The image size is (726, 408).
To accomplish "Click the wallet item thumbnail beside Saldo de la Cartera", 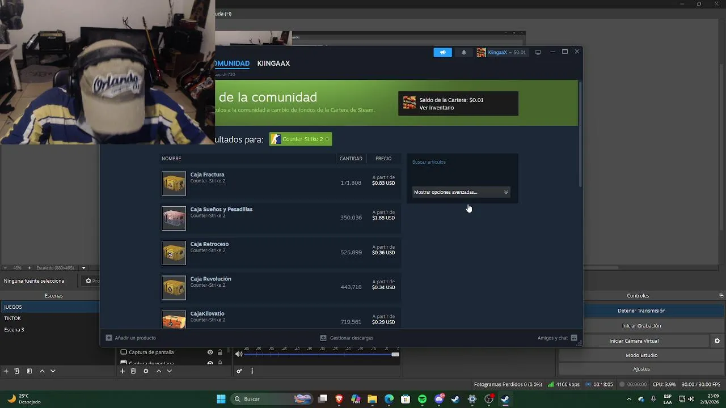I will click(x=410, y=103).
